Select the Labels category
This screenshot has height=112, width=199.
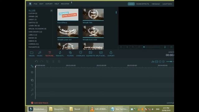coord(33,35)
